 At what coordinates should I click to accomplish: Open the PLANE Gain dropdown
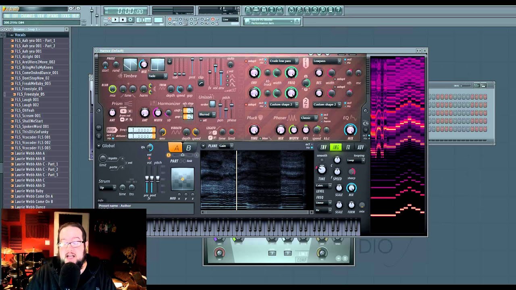(226, 146)
